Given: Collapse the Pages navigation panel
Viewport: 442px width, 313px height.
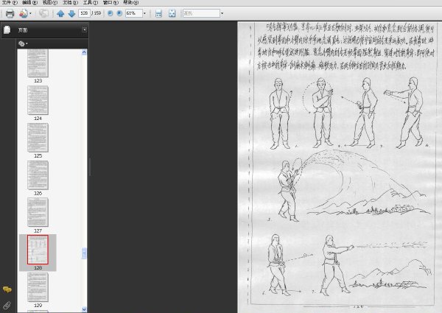Looking at the screenshot, I should click(x=84, y=29).
